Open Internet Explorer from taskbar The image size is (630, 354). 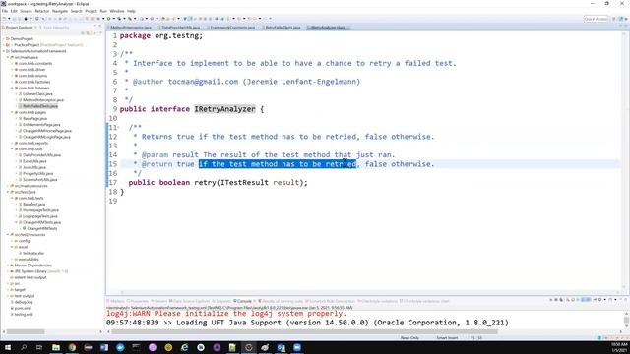point(184,347)
